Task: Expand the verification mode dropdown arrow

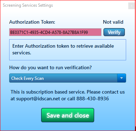Action: point(122,78)
